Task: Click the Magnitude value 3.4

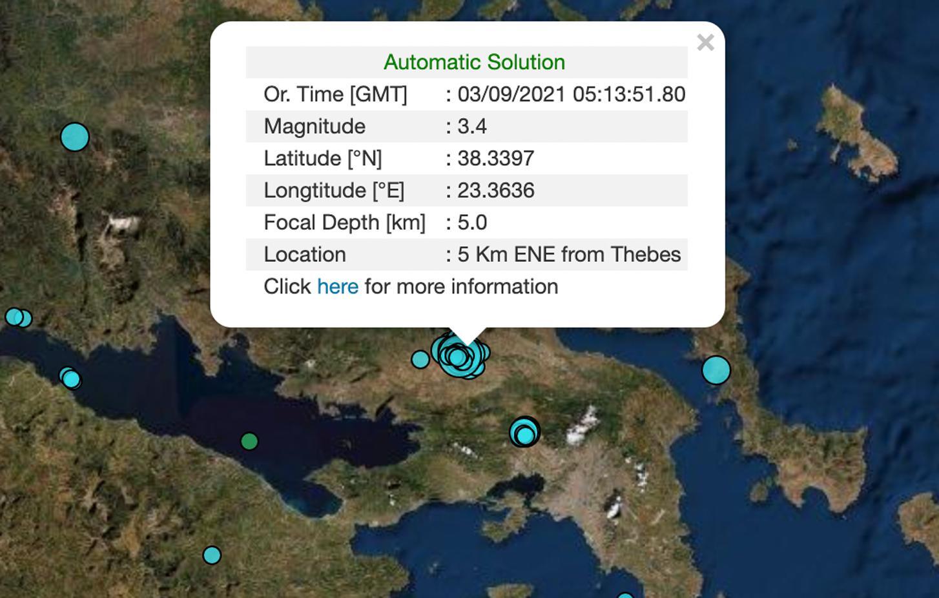Action: tap(472, 126)
